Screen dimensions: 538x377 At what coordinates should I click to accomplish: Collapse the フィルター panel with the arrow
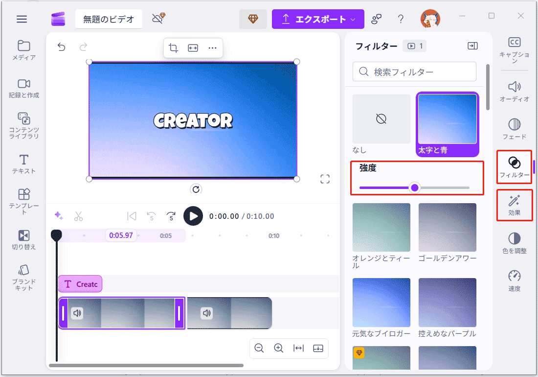pyautogui.click(x=472, y=46)
